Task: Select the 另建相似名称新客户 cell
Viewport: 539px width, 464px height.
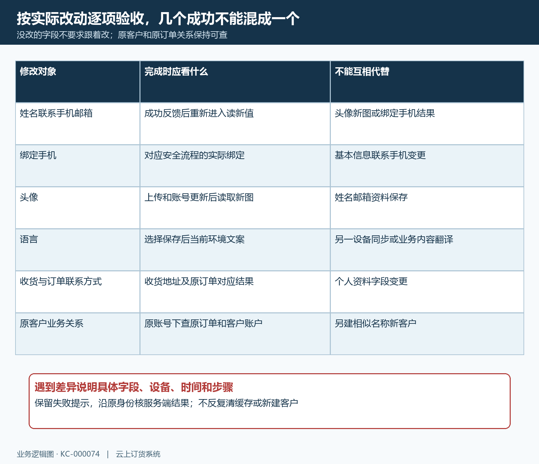Action: click(x=427, y=334)
